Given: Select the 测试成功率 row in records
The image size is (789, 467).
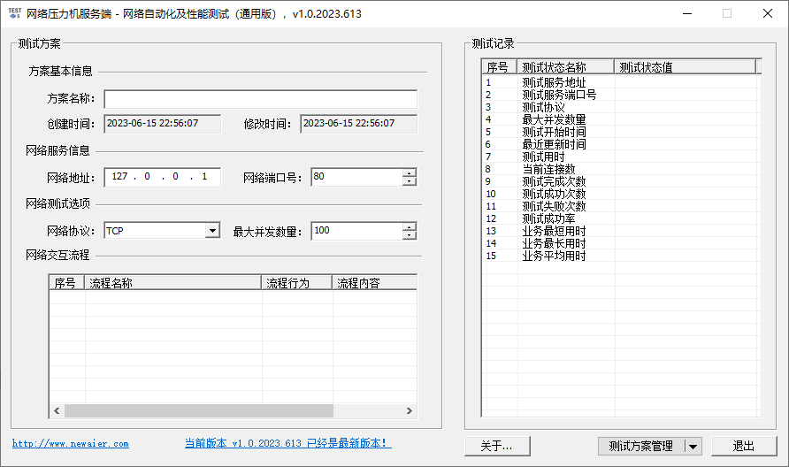Looking at the screenshot, I should pyautogui.click(x=554, y=218).
